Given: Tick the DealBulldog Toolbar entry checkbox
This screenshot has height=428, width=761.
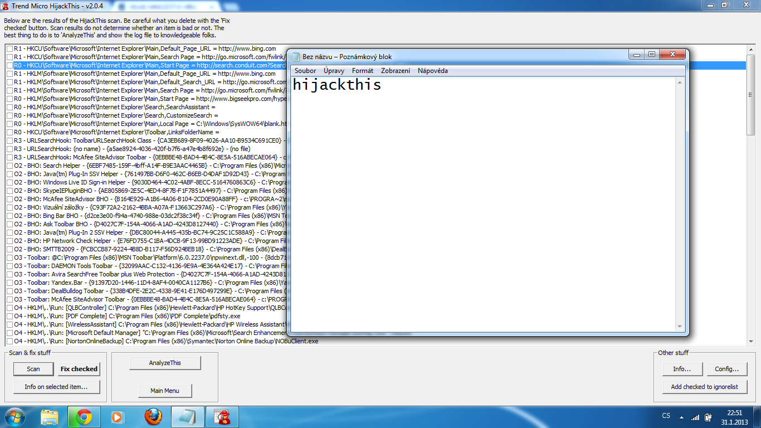Looking at the screenshot, I should (9, 291).
